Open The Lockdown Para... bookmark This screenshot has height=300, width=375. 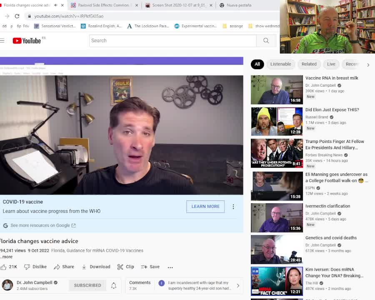point(148,26)
